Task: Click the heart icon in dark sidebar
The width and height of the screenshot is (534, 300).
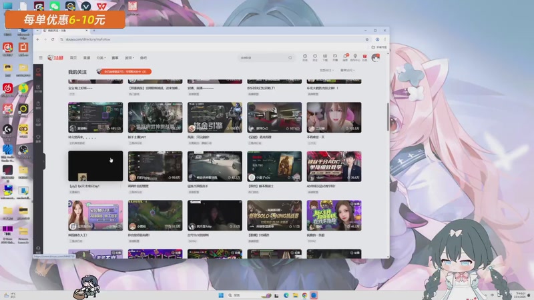Action: pos(38,72)
